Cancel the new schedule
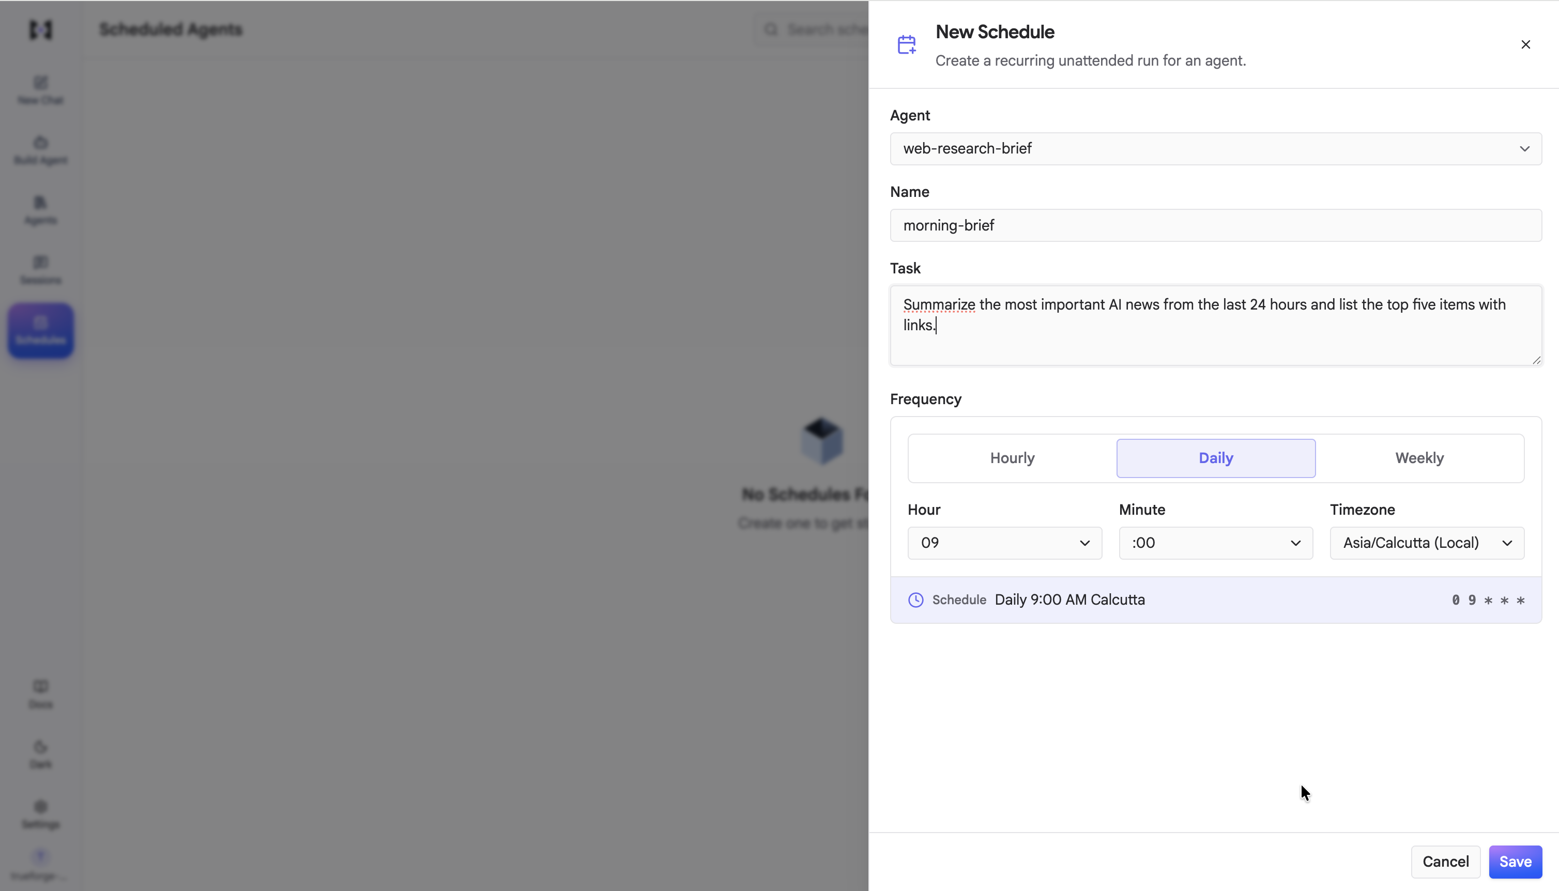The width and height of the screenshot is (1559, 891). [x=1445, y=862]
